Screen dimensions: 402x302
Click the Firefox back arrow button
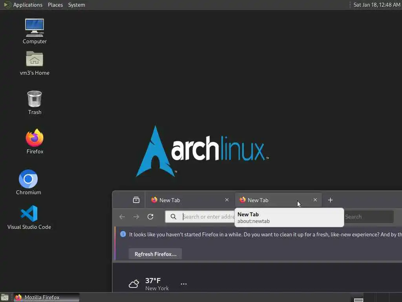click(122, 217)
